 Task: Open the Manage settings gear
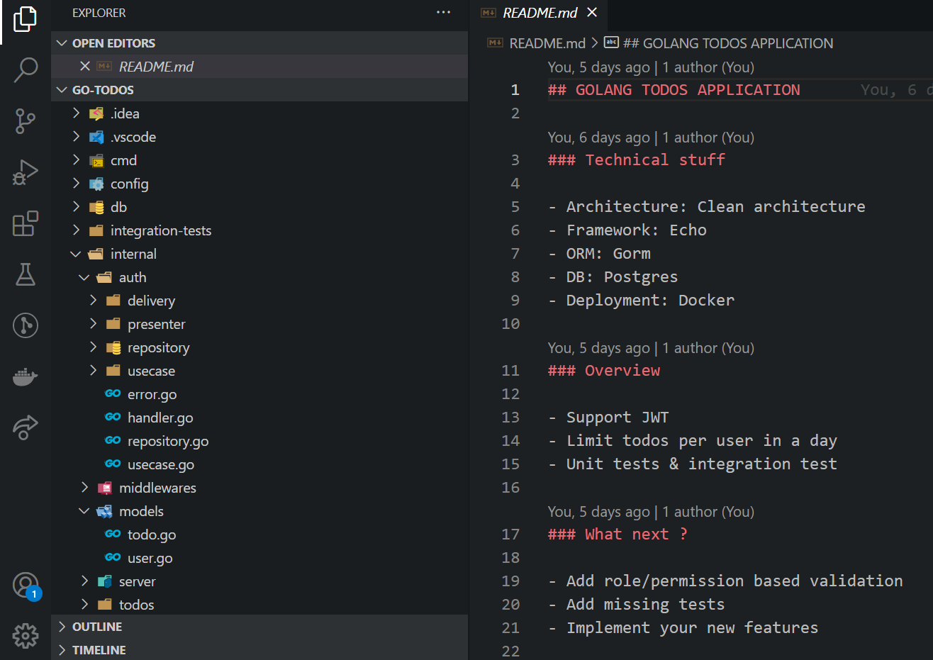[26, 636]
